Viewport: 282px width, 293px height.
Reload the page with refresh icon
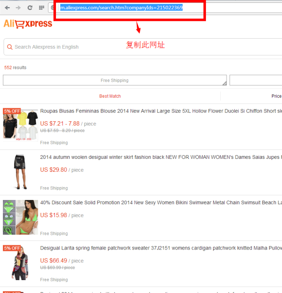30,8
